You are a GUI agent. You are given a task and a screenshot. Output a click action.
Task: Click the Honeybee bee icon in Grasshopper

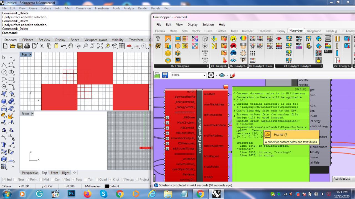[x=158, y=46]
